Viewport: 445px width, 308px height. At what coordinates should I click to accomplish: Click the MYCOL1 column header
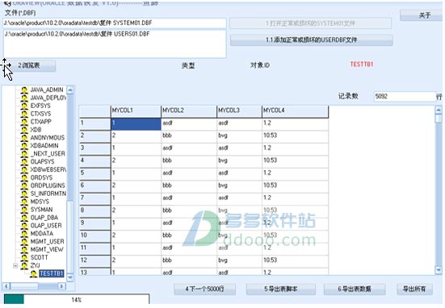pos(136,111)
